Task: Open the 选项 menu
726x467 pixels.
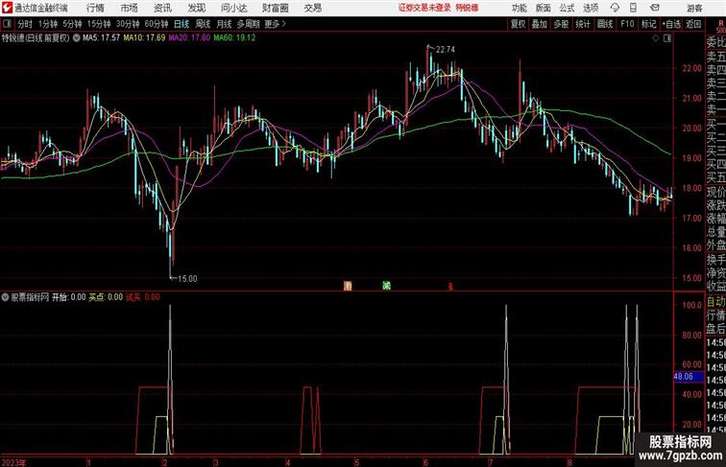Action: [591, 8]
